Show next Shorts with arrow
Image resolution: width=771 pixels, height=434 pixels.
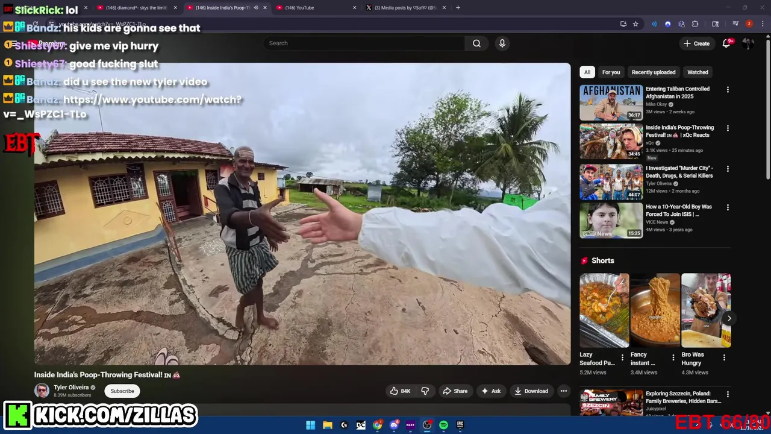pos(729,318)
